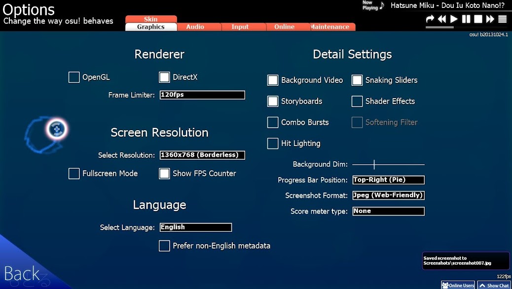Image resolution: width=512 pixels, height=289 pixels.
Task: Check Prefer non-English metadata
Action: click(x=164, y=246)
